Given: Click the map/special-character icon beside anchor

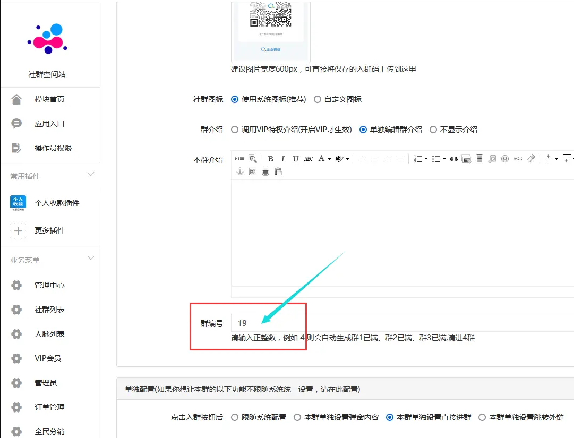Looking at the screenshot, I should [x=253, y=171].
